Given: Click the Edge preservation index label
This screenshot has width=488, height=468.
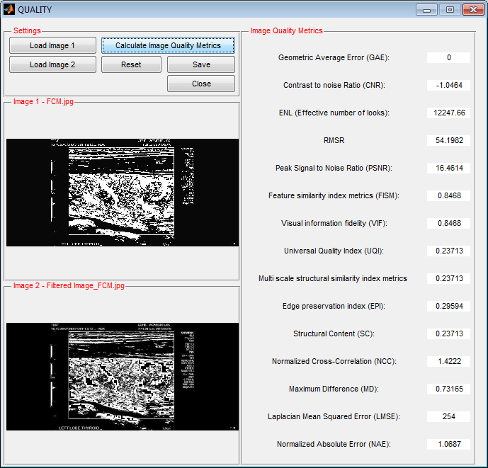Looking at the screenshot, I should [334, 306].
